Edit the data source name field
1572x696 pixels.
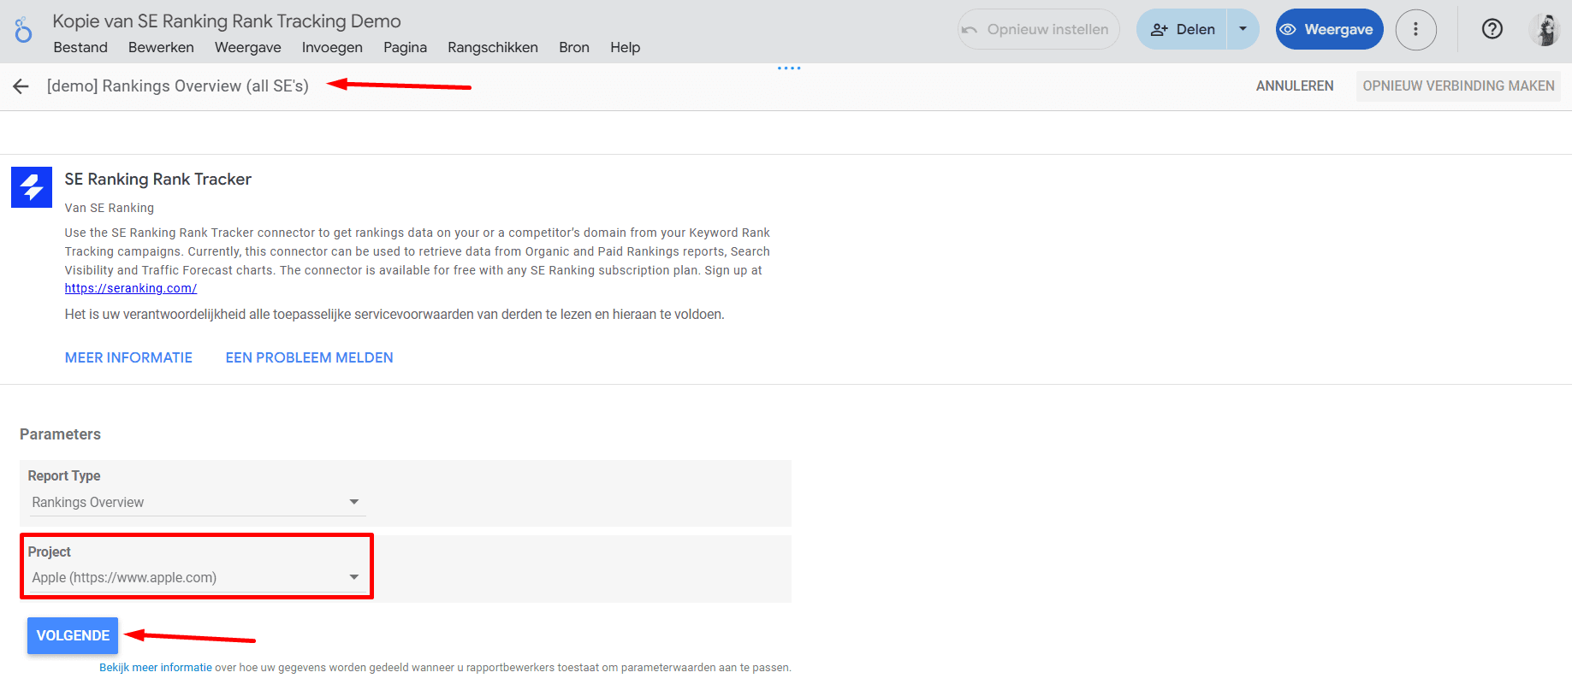[177, 86]
